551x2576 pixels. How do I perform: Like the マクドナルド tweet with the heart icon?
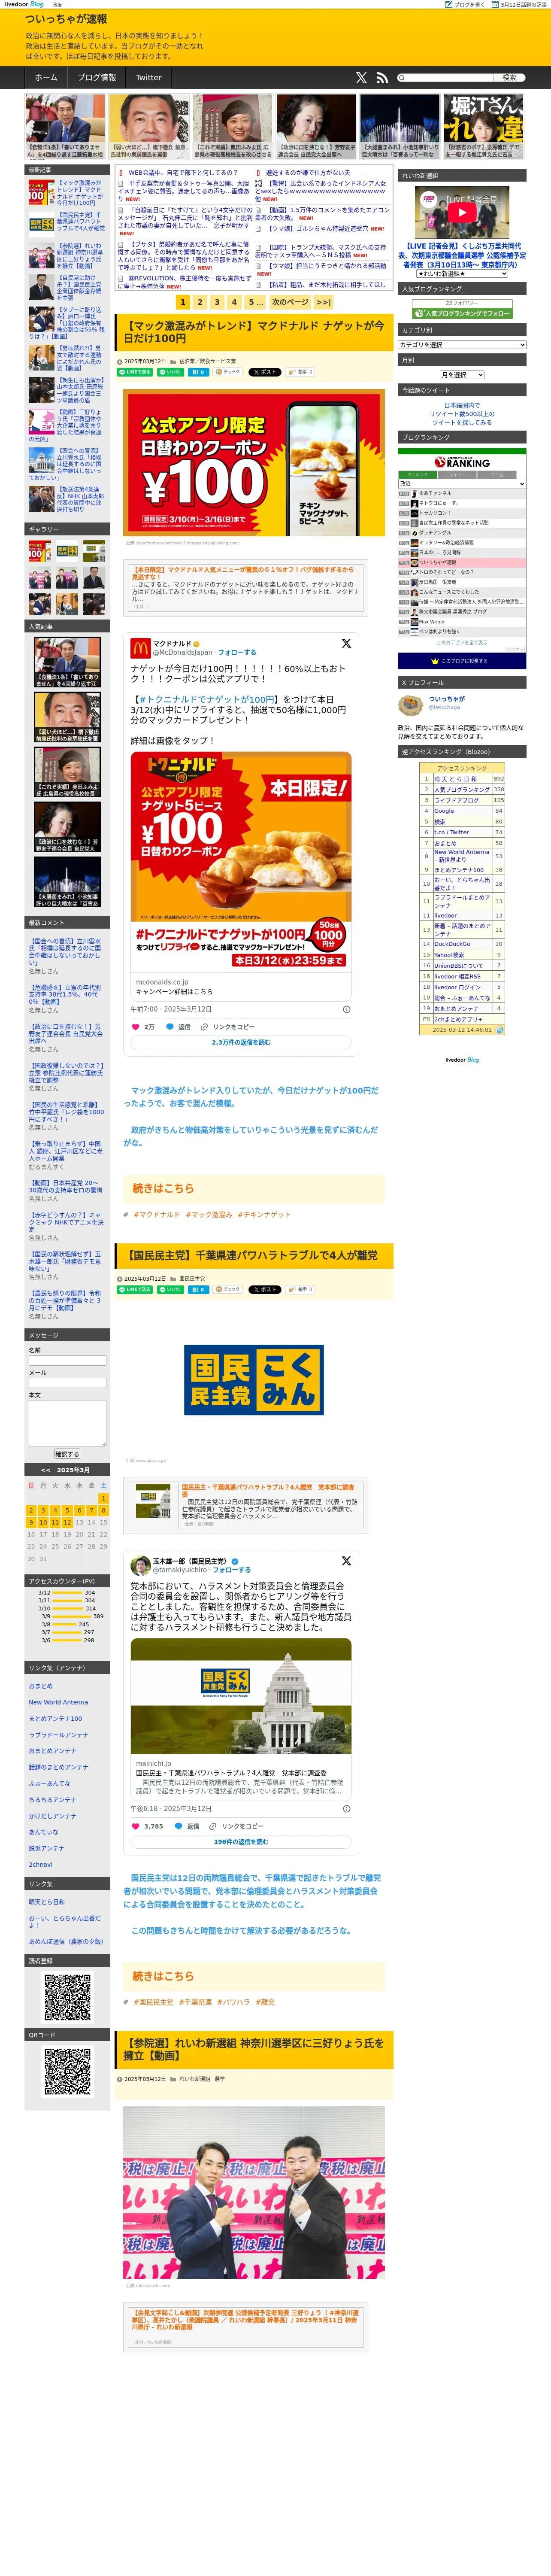137,1026
